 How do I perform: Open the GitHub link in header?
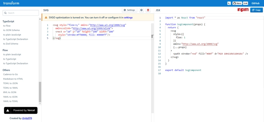point(255,3)
